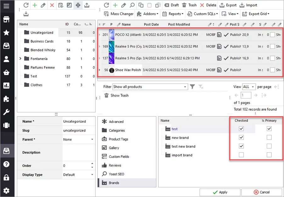Click the hamburger menu icon

pyautogui.click(x=6, y=6)
